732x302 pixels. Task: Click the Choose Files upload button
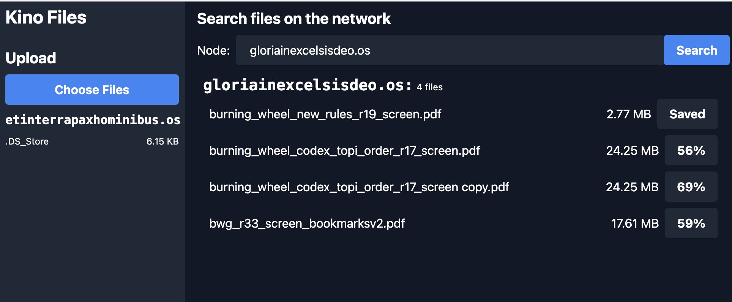coord(92,90)
